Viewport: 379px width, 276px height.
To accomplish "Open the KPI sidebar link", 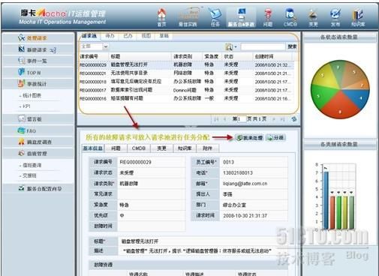I will (26, 106).
